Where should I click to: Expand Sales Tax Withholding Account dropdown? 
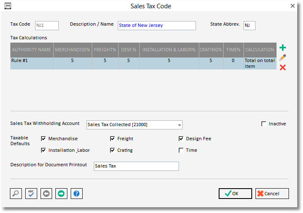[x=179, y=125]
